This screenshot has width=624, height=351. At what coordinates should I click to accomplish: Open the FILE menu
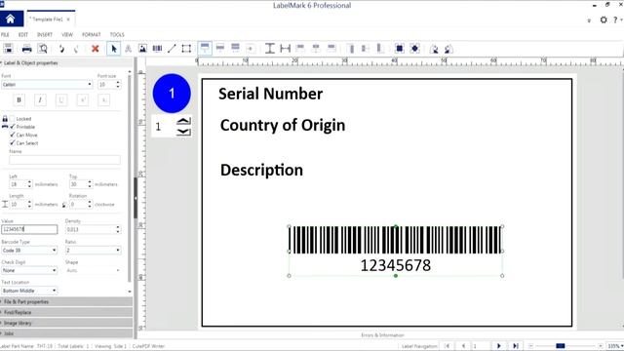5,35
